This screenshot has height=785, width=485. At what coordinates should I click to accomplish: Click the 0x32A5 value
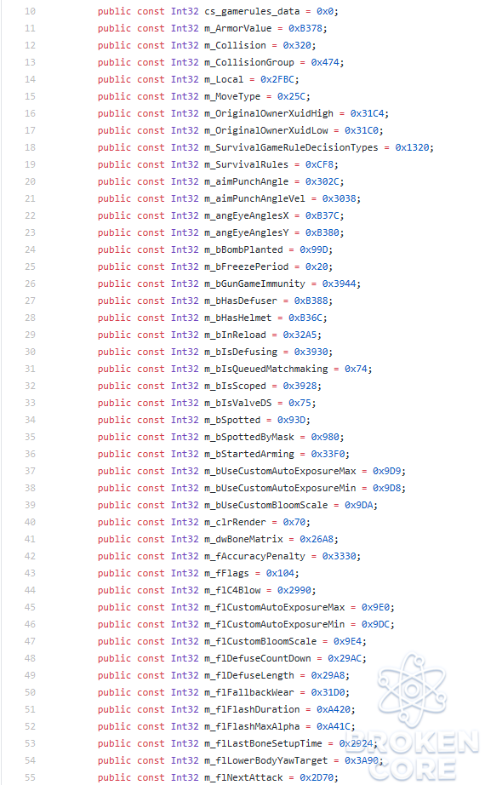coord(300,335)
